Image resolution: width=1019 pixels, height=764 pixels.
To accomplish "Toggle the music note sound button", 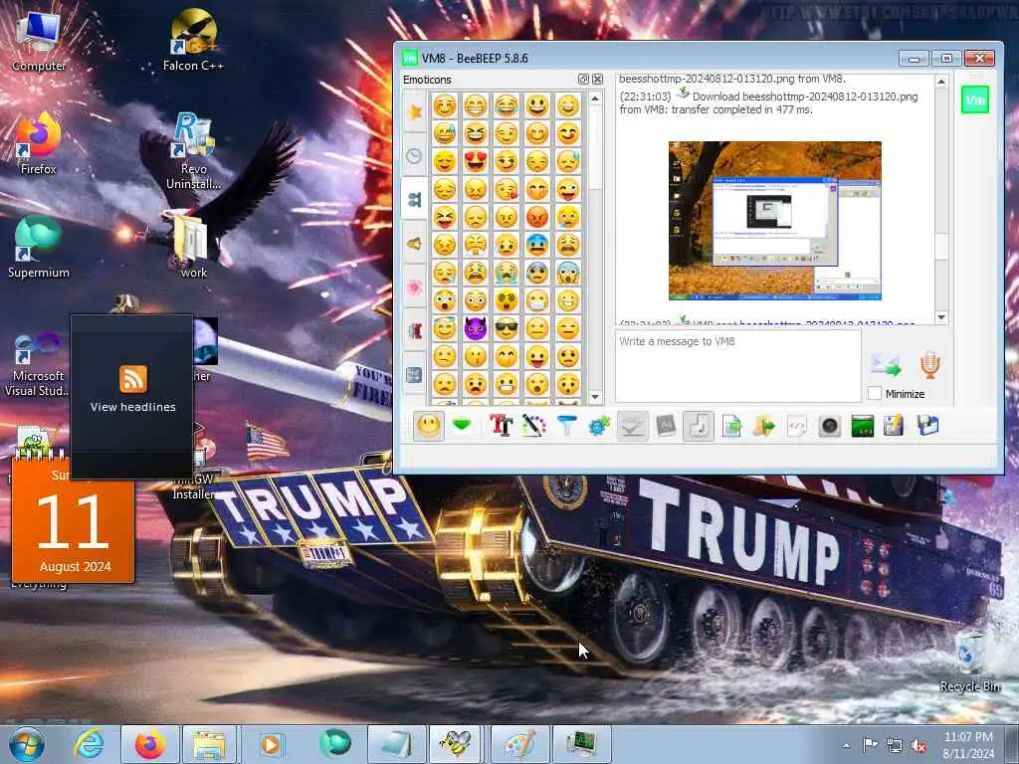I will (x=699, y=426).
